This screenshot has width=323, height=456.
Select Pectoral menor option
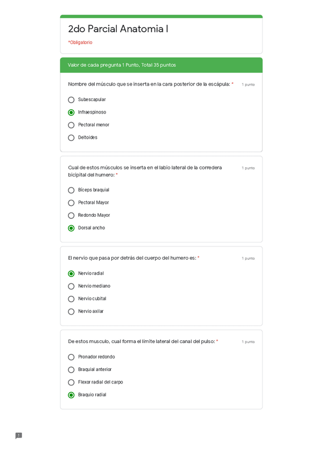click(x=71, y=125)
